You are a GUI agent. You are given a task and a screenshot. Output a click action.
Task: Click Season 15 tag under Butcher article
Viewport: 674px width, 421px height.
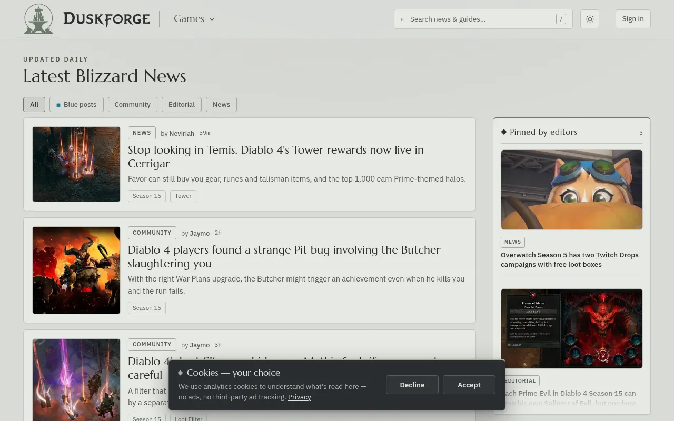[147, 308]
